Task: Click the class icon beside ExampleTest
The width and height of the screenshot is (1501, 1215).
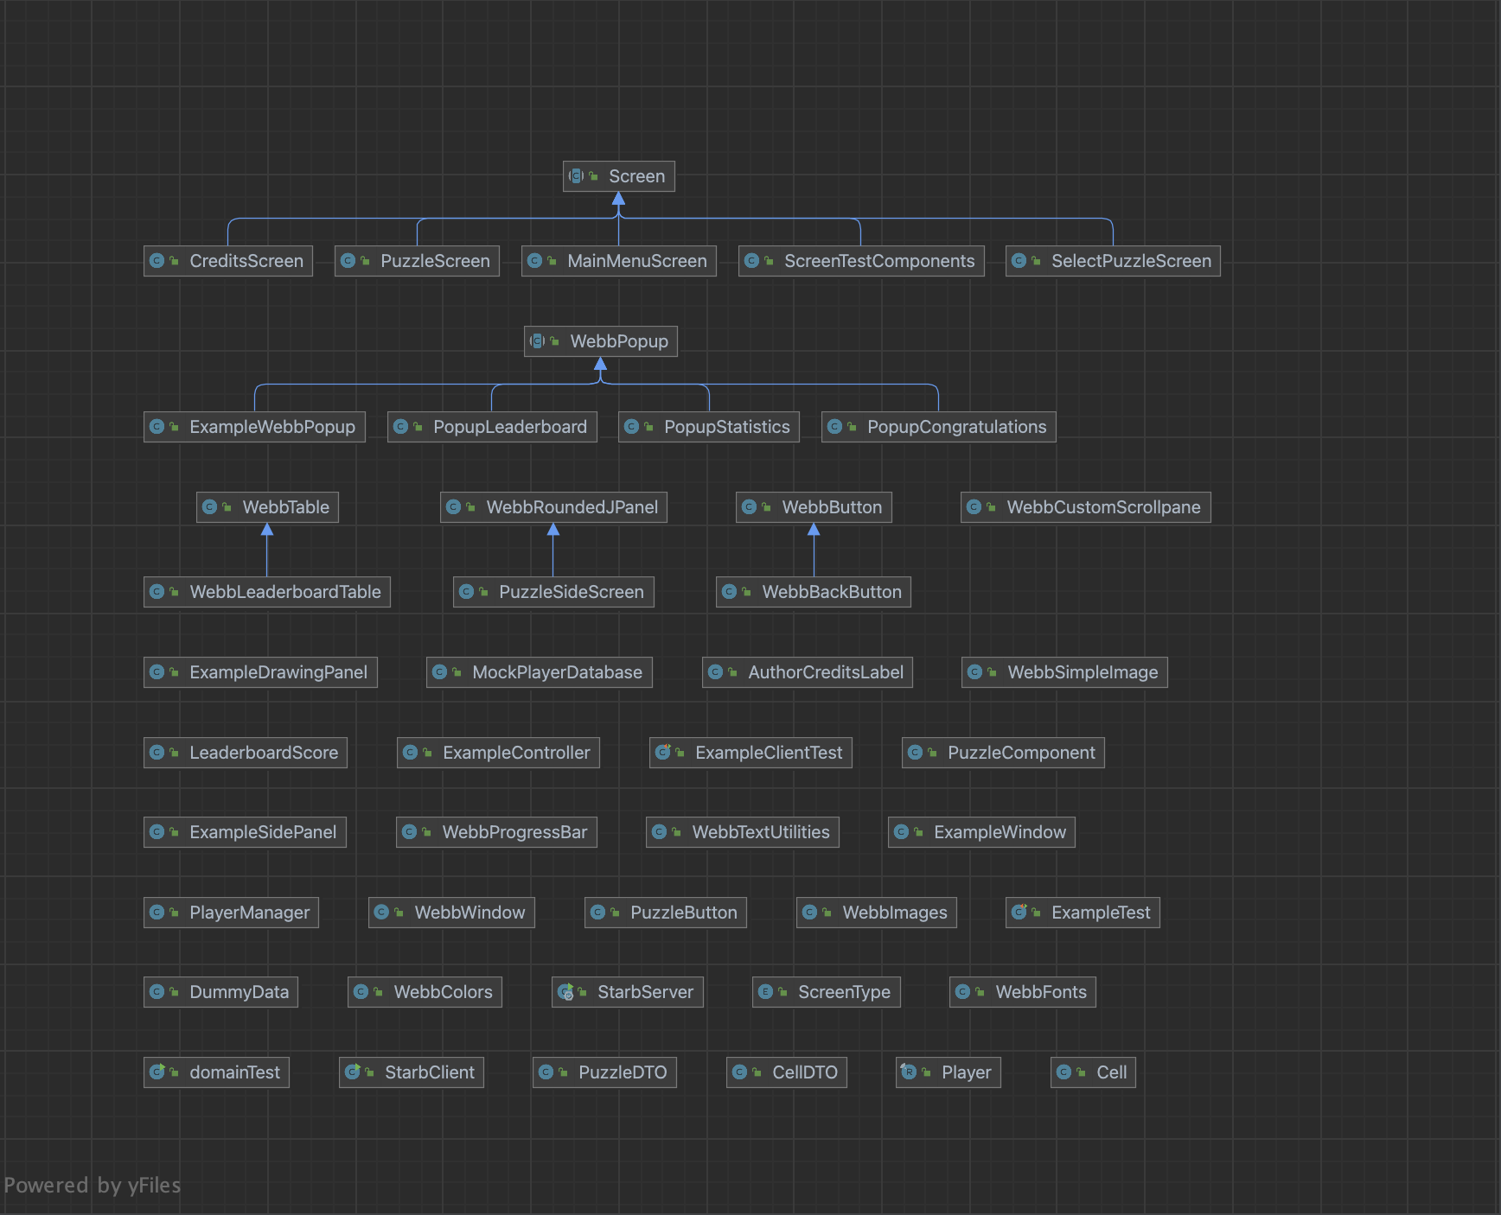Action: click(1019, 913)
